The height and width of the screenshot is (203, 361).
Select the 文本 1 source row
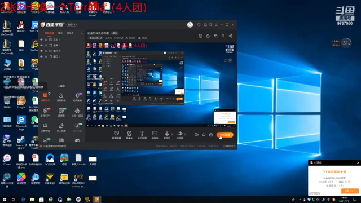click(x=61, y=39)
